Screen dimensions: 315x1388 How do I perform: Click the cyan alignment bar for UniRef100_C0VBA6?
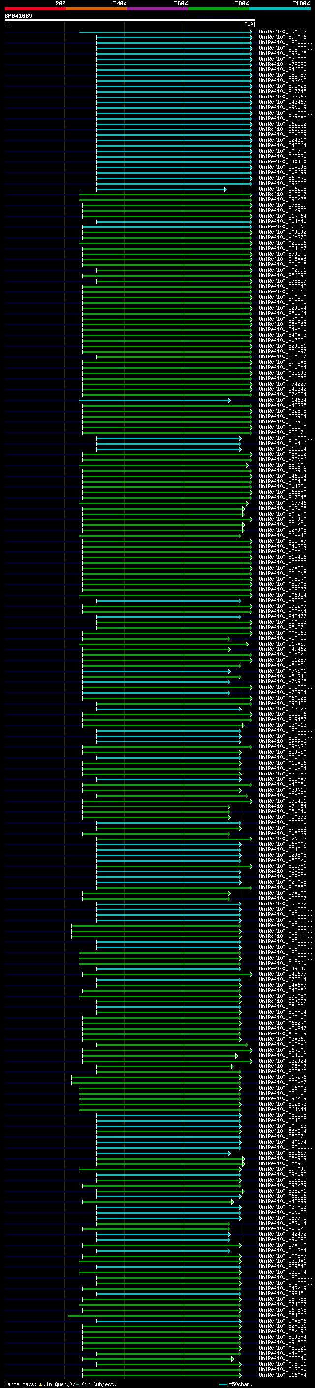click(x=169, y=1321)
